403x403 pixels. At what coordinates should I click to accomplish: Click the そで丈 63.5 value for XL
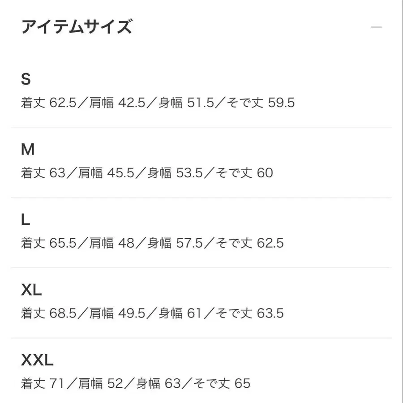(x=251, y=313)
